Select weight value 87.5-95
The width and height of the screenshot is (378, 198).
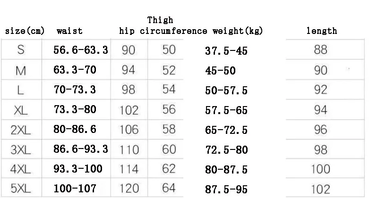[x=226, y=189]
